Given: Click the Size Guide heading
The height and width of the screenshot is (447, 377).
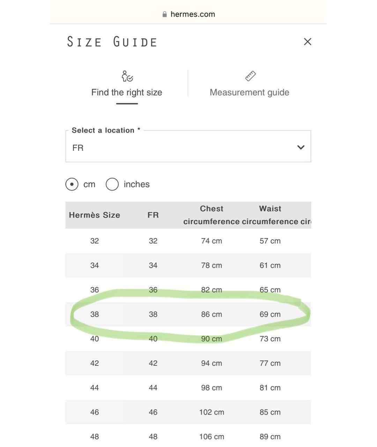Looking at the screenshot, I should tap(112, 42).
